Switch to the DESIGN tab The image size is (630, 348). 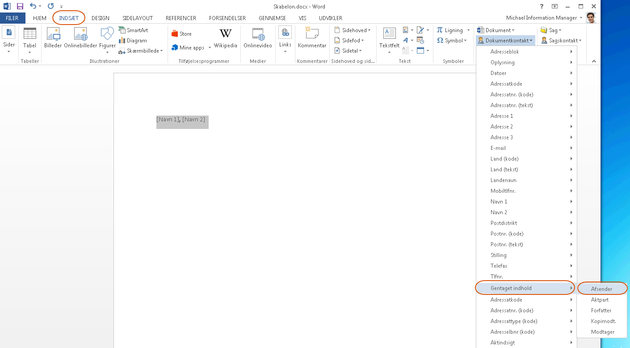point(101,18)
